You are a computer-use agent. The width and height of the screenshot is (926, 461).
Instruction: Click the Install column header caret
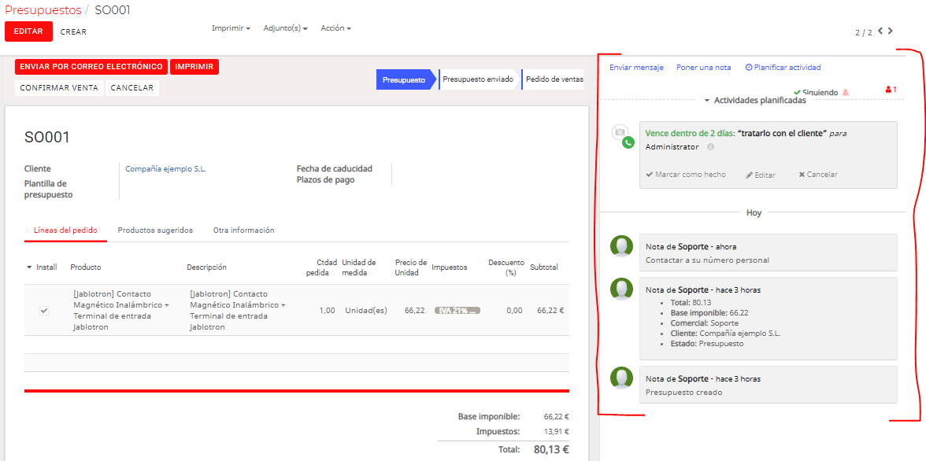(30, 267)
